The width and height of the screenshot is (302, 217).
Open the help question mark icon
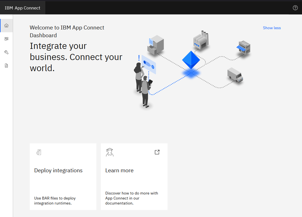pos(295,8)
